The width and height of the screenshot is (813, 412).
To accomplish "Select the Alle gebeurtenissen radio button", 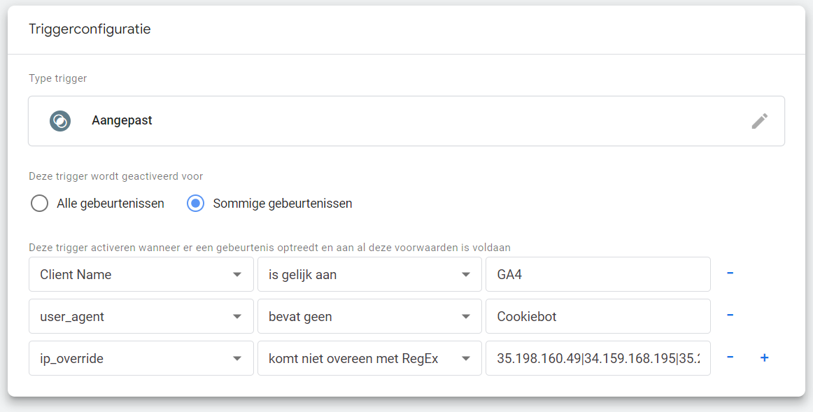I will click(x=40, y=204).
